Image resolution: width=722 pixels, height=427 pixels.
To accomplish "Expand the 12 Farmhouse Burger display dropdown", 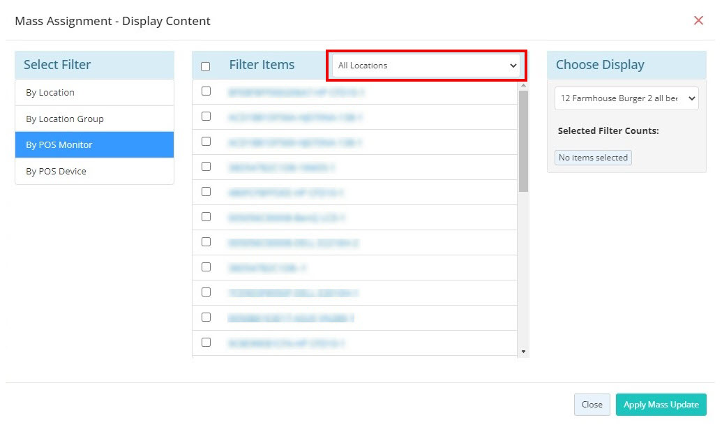I will pyautogui.click(x=626, y=98).
